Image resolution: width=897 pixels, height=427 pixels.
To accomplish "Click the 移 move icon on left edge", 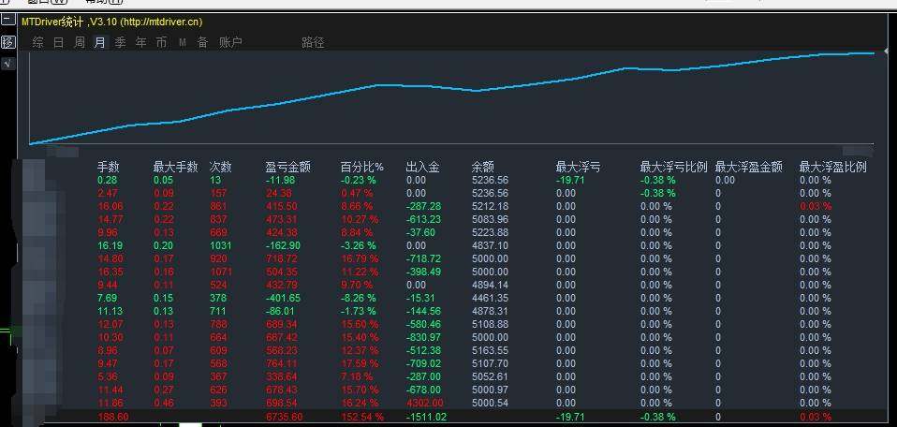I will pyautogui.click(x=7, y=42).
